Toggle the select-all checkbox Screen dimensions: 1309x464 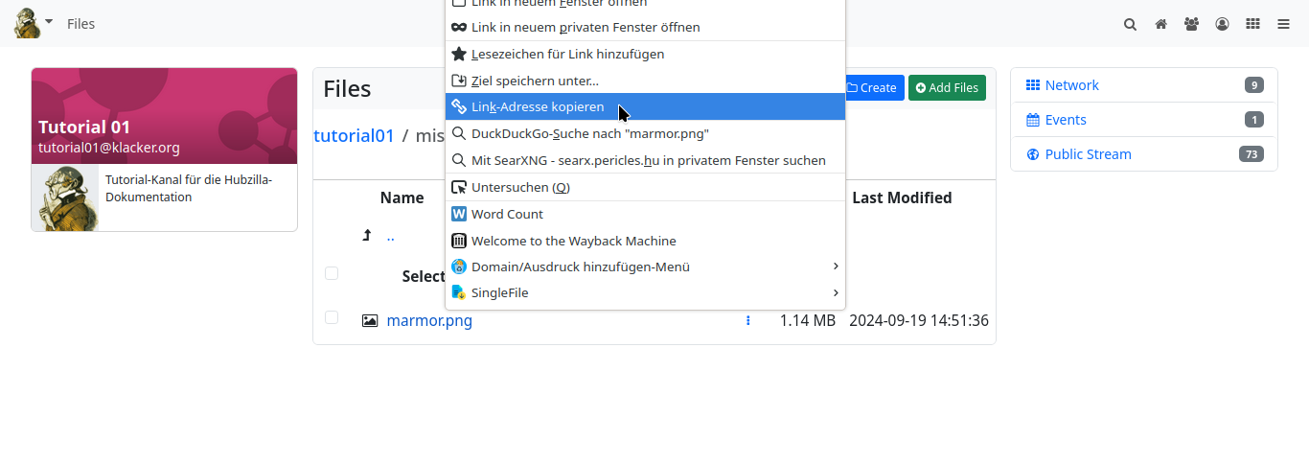click(x=332, y=273)
